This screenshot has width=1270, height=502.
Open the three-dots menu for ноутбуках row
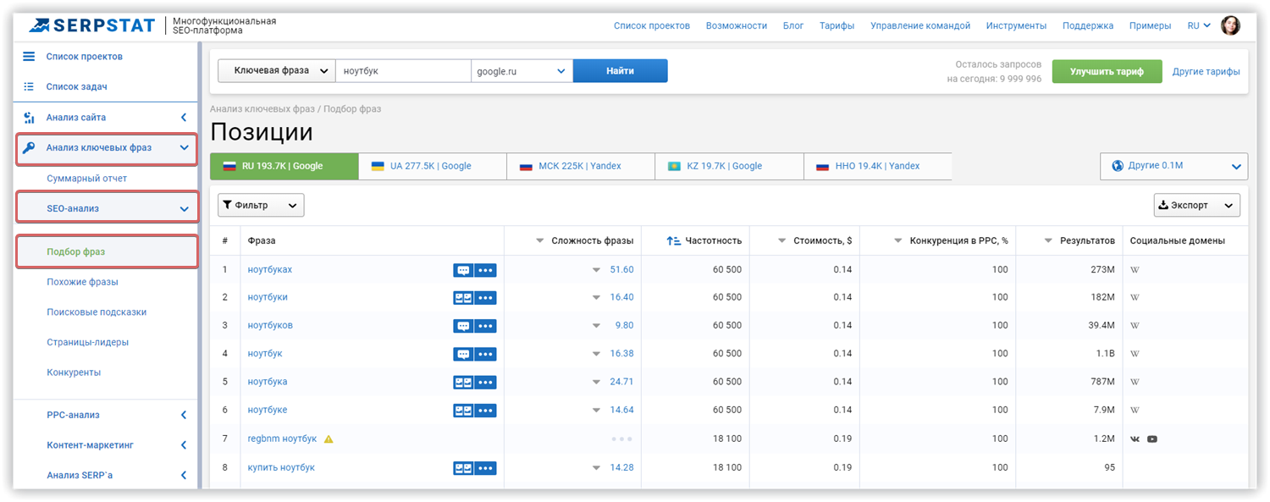(x=485, y=270)
